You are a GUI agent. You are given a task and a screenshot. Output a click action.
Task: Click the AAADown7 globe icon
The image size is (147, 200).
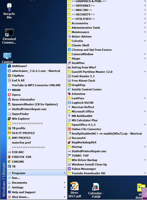9,66
